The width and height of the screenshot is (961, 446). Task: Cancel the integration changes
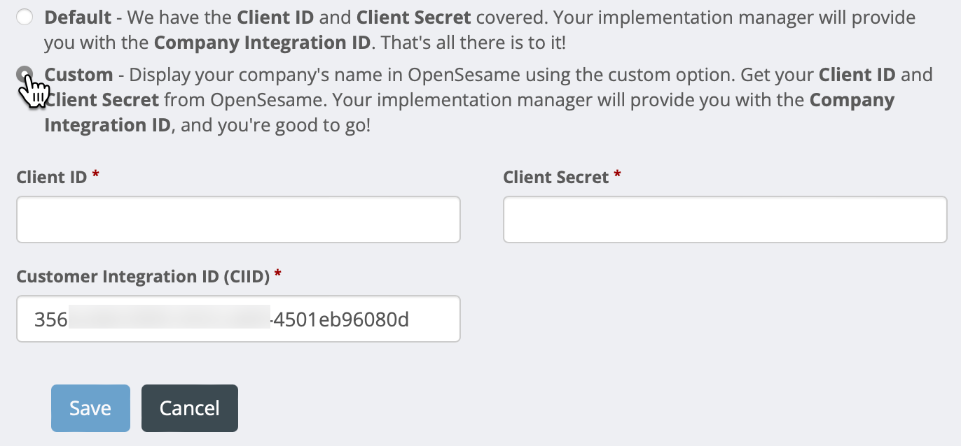click(190, 408)
